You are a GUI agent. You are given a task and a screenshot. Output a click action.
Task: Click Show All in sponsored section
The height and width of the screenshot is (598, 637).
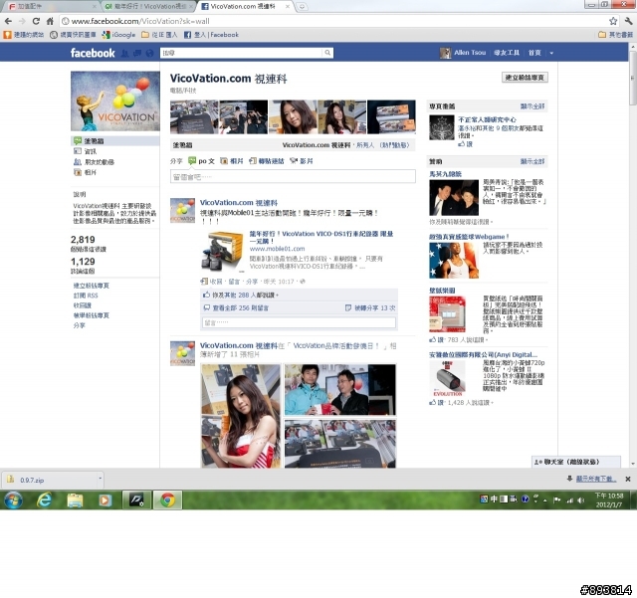(x=532, y=161)
